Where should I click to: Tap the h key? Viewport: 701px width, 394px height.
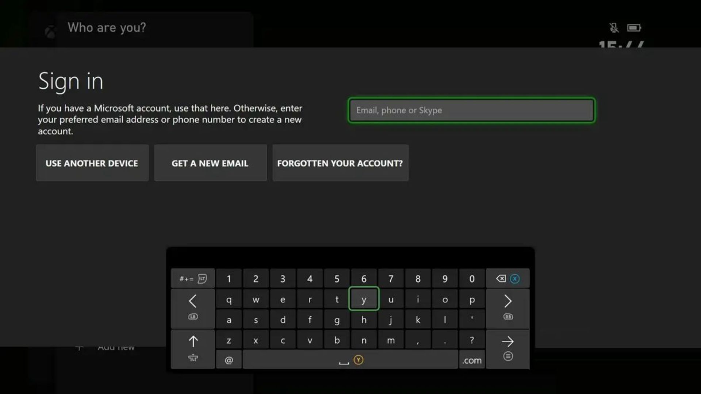pyautogui.click(x=364, y=320)
